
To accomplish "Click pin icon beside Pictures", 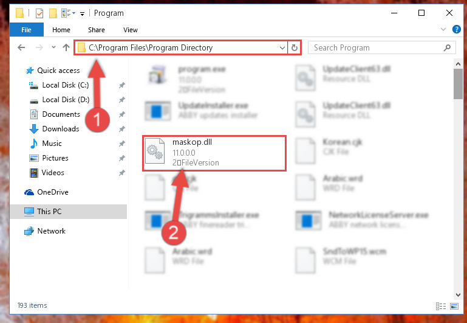I will pos(122,158).
